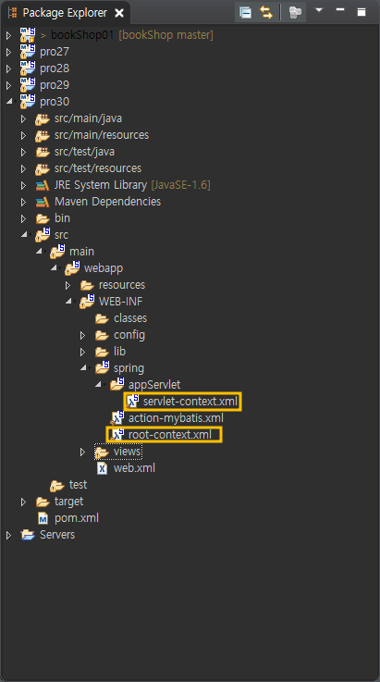Select the config folder label
380x682 pixels.
129,335
